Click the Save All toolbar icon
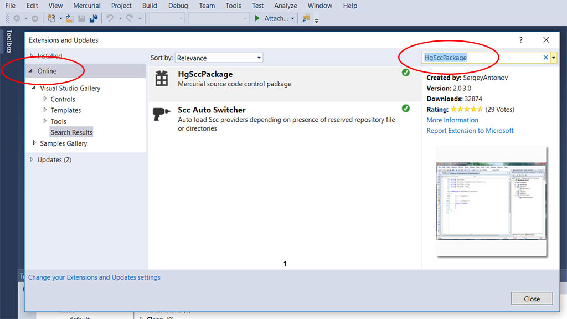 click(94, 18)
